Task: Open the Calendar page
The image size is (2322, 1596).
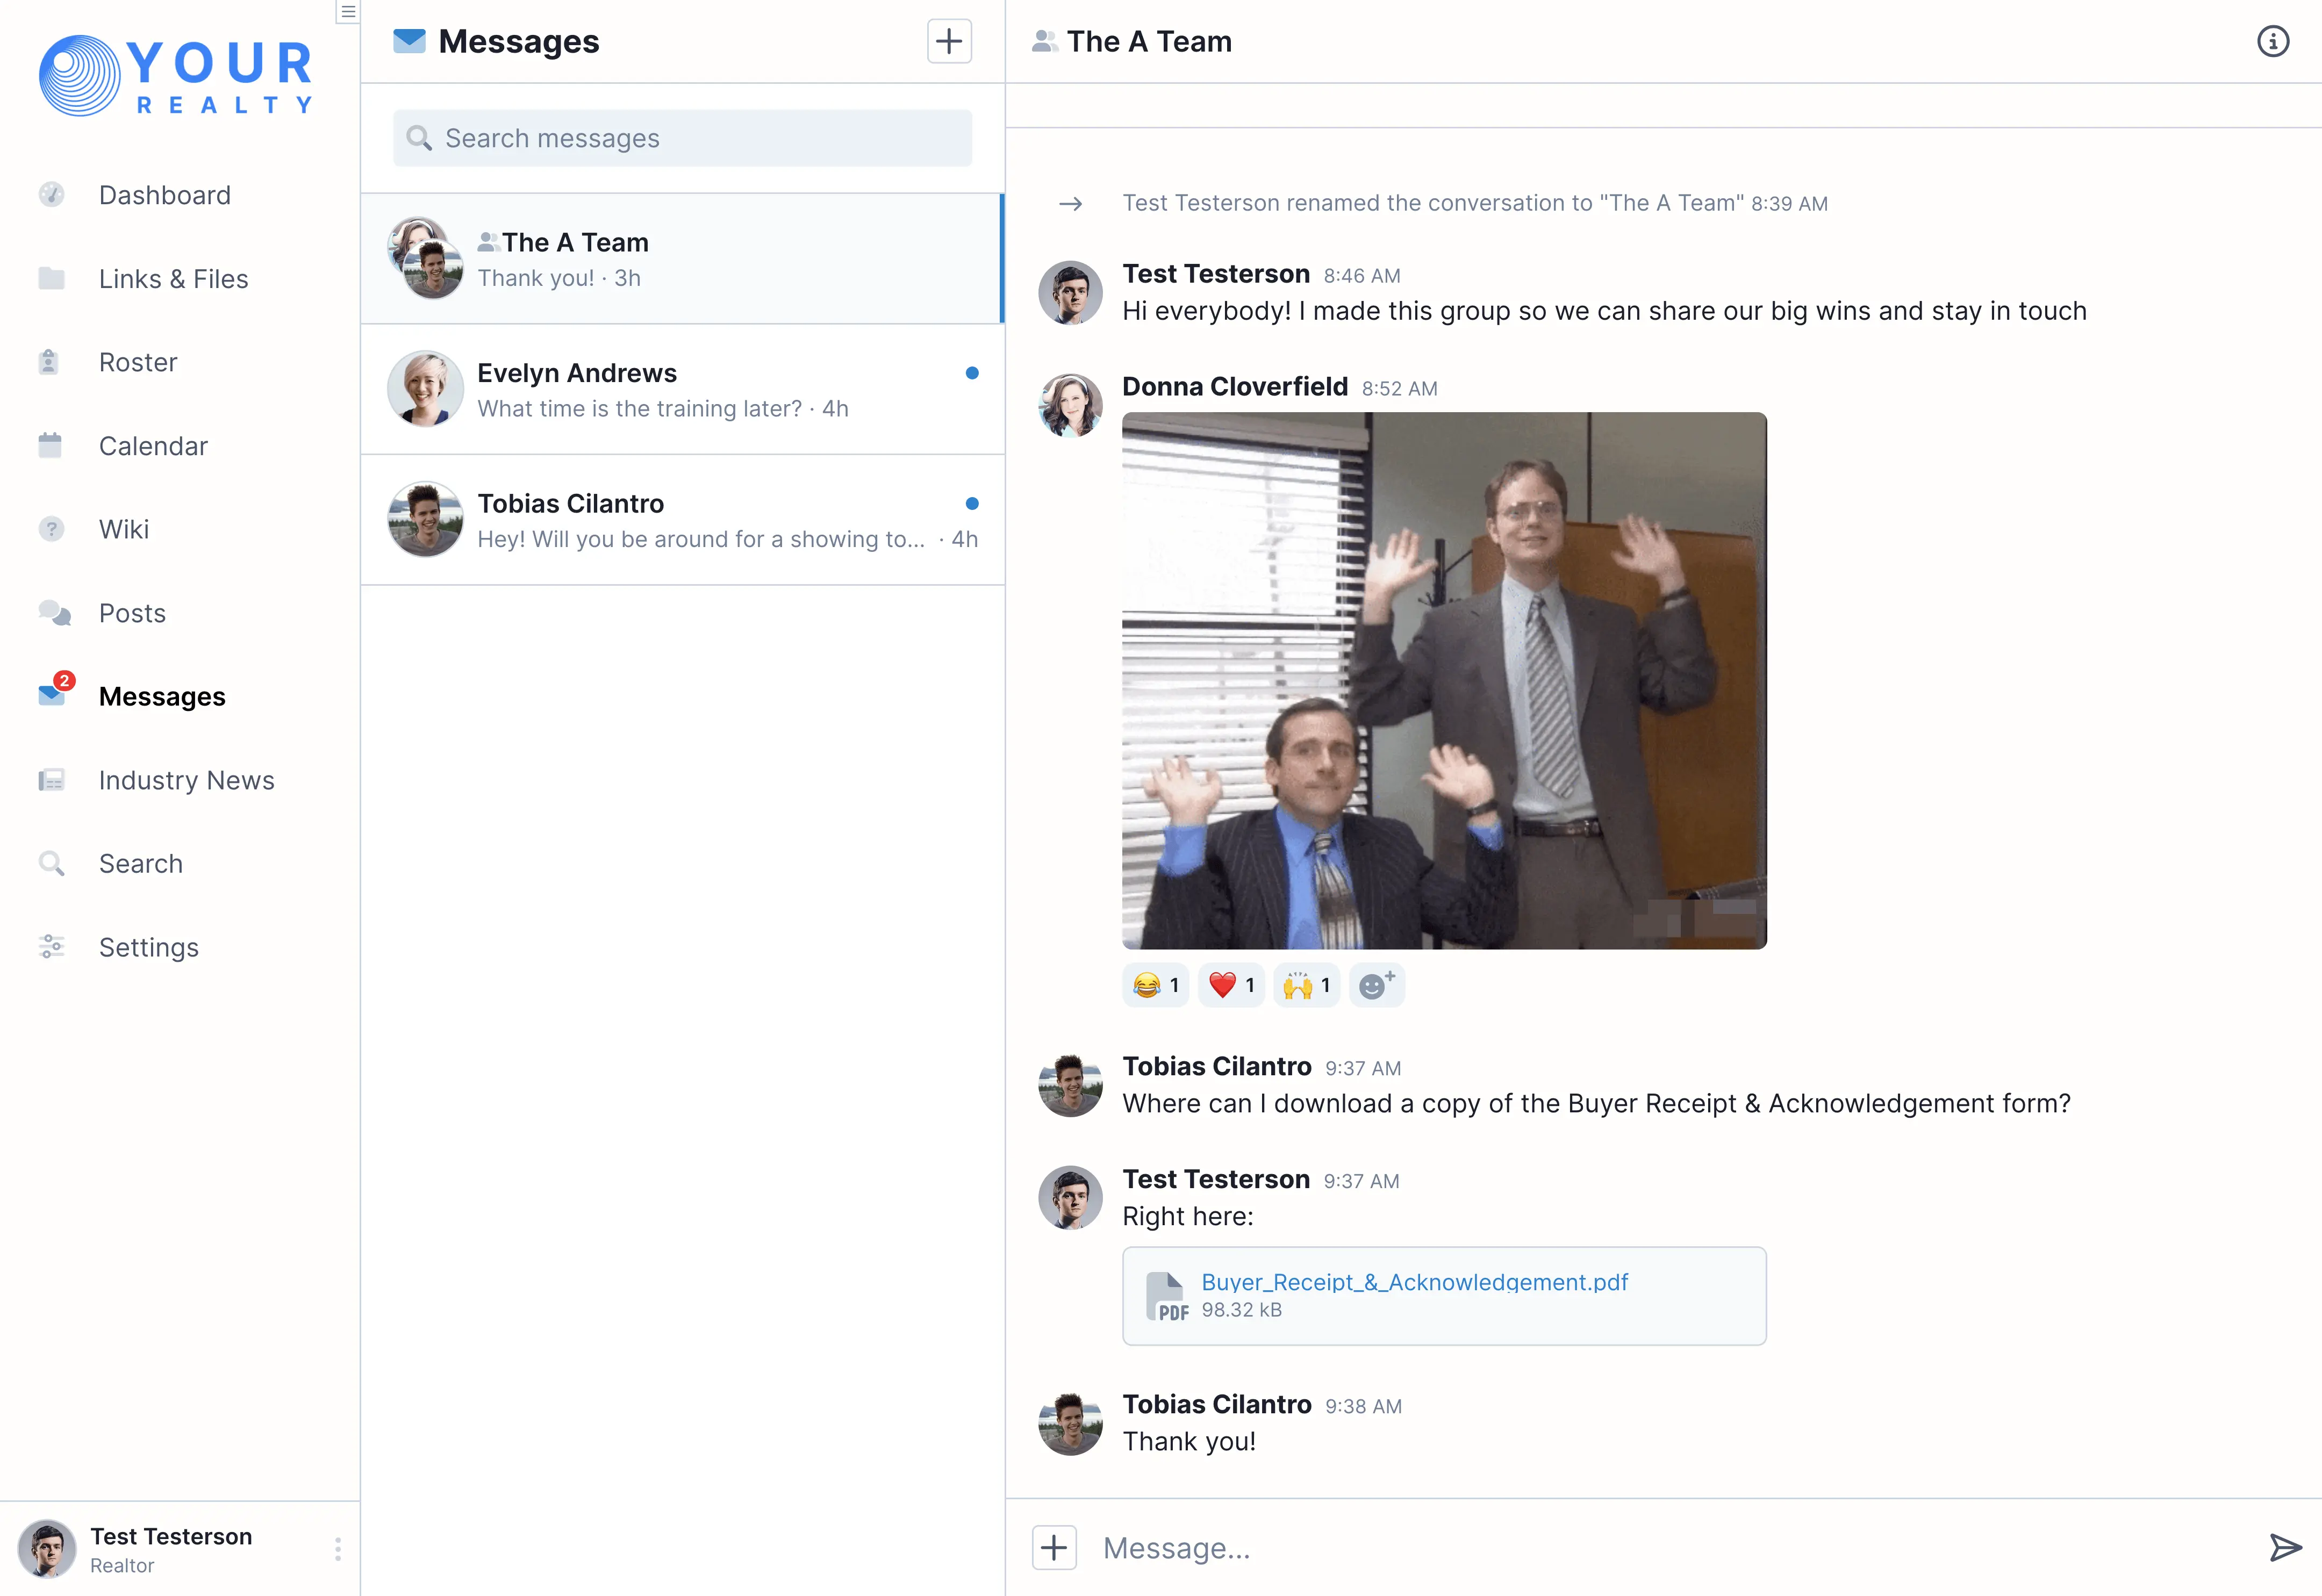Action: (153, 446)
